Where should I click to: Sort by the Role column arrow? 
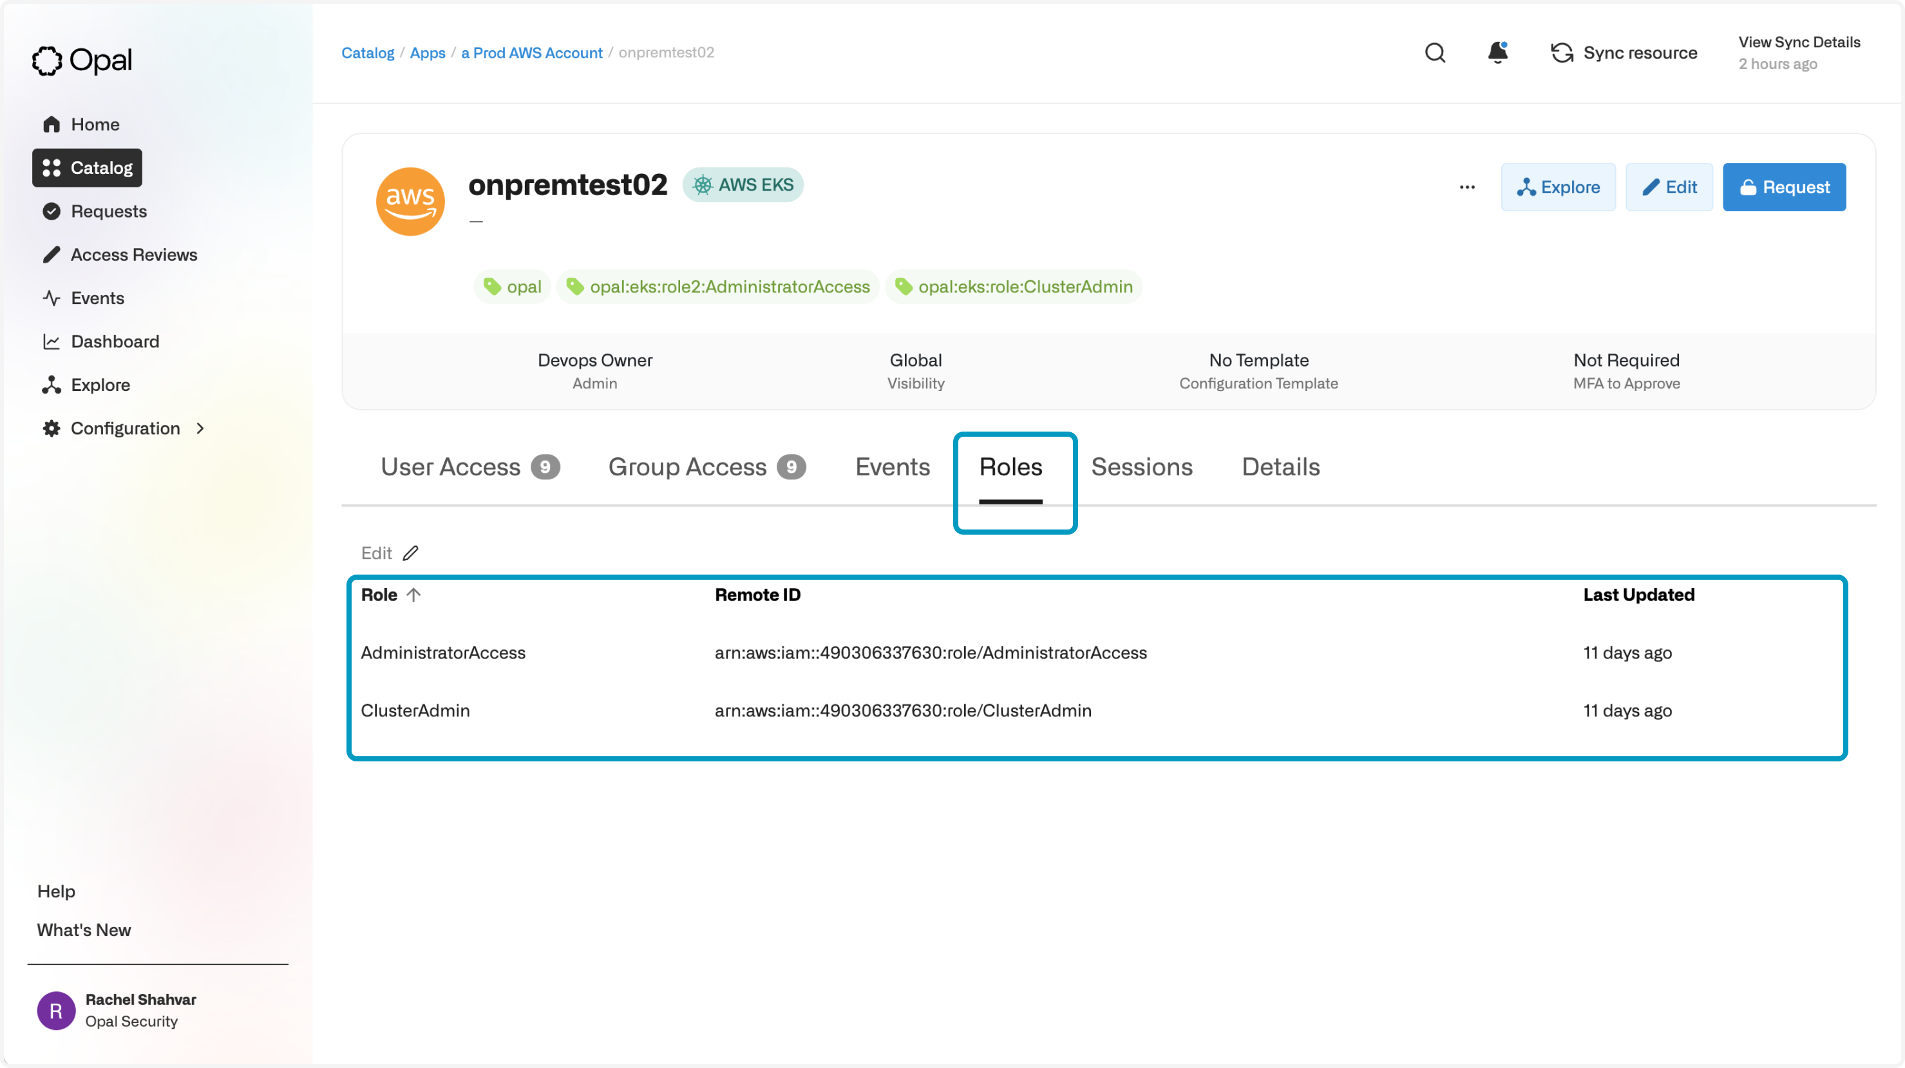[x=413, y=595]
